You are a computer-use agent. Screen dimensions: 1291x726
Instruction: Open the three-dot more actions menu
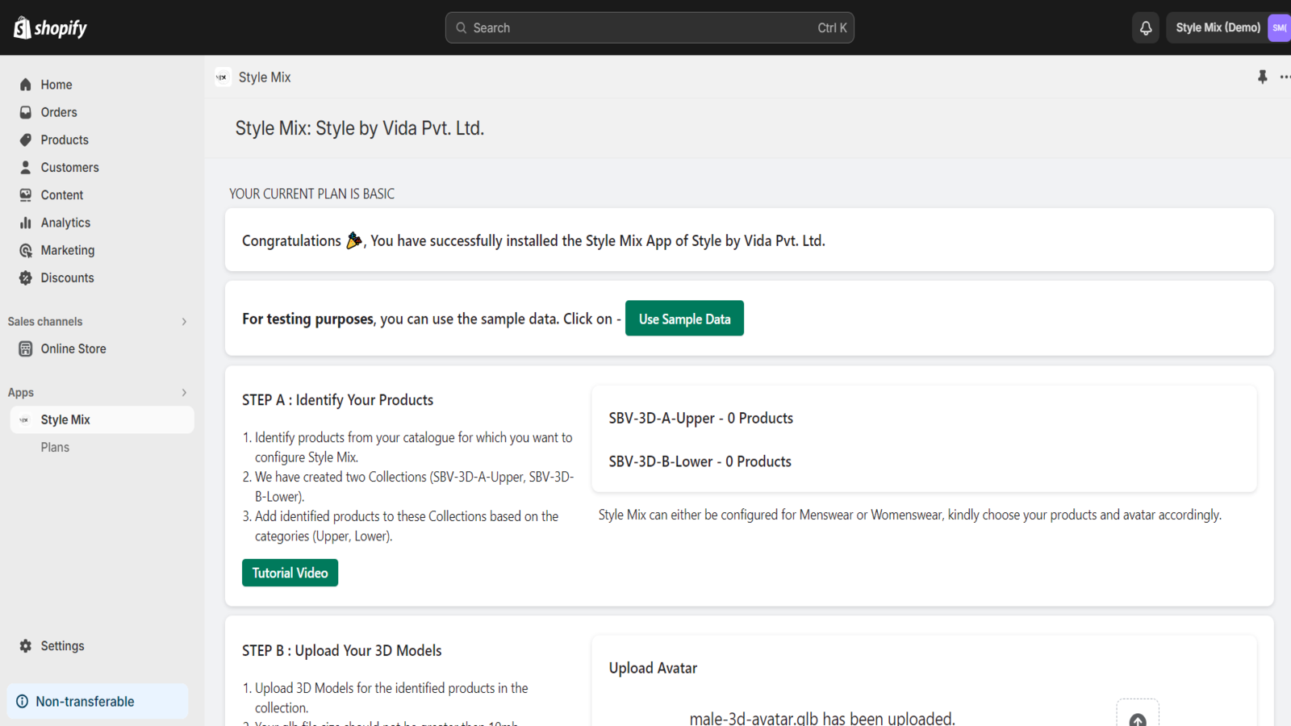point(1285,77)
